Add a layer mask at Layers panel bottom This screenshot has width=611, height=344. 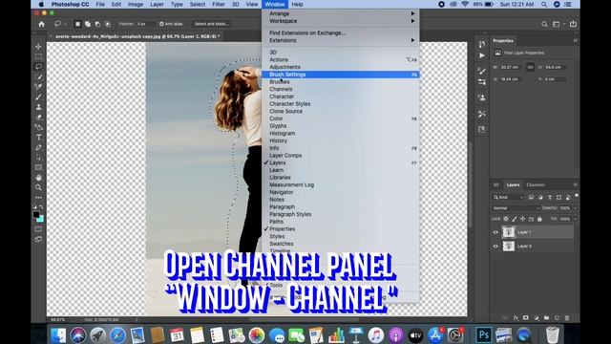click(526, 318)
